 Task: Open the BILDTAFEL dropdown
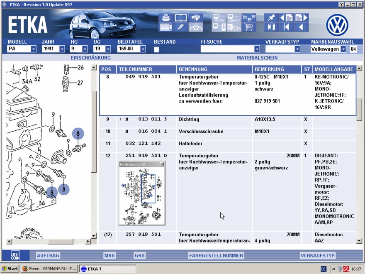pyautogui.click(x=143, y=49)
